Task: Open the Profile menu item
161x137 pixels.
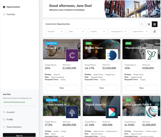Action: tap(10, 119)
